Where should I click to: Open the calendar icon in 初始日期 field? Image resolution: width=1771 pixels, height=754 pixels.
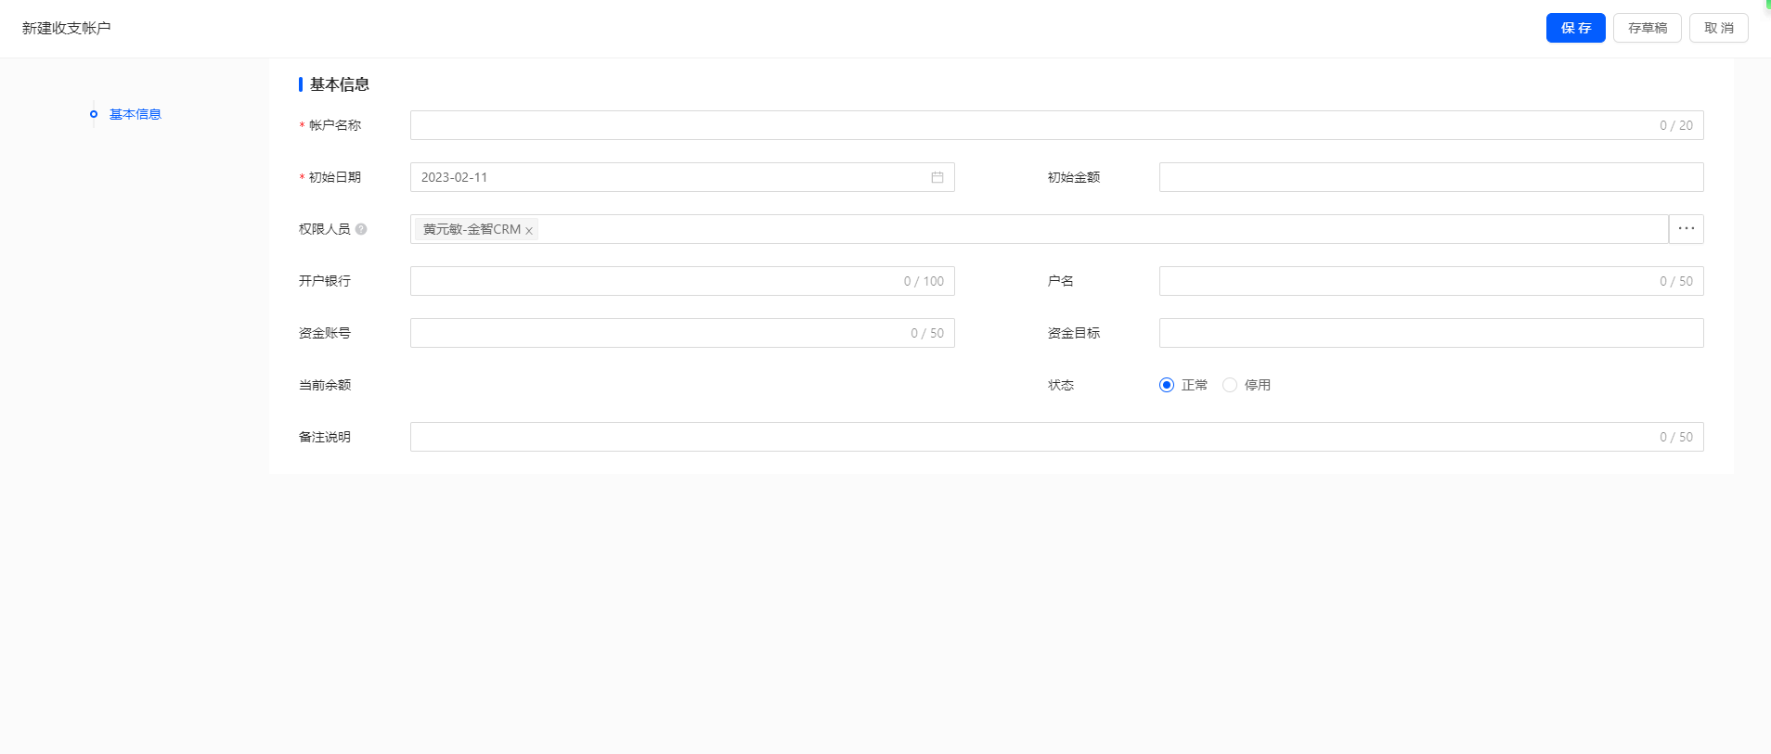click(937, 177)
